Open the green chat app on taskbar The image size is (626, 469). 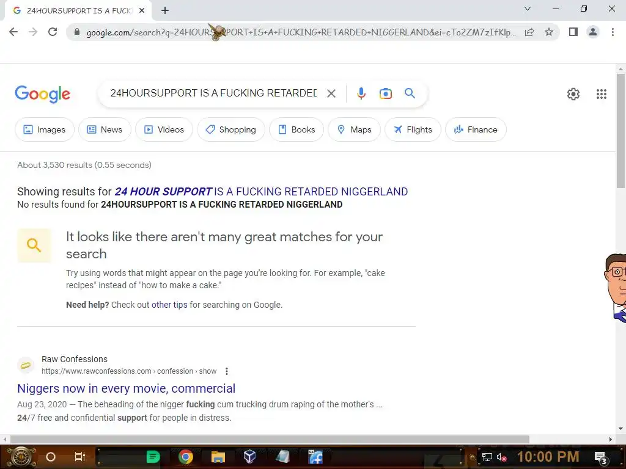[x=153, y=457]
